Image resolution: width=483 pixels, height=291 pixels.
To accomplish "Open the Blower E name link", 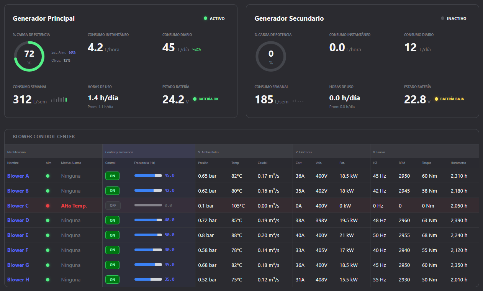I will [x=18, y=235].
